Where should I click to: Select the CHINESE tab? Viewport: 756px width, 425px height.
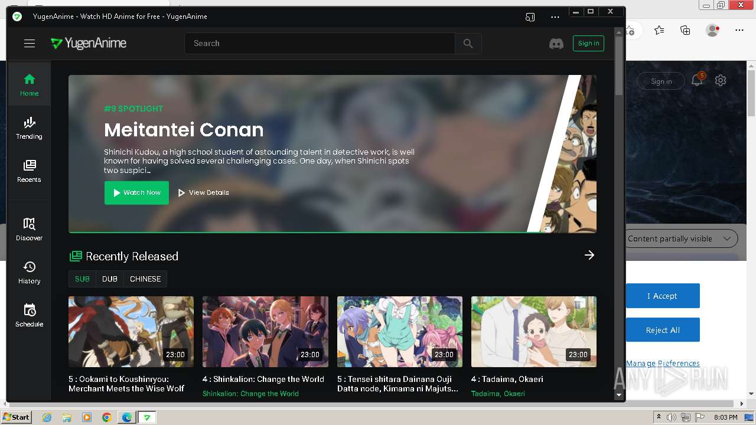coord(145,279)
